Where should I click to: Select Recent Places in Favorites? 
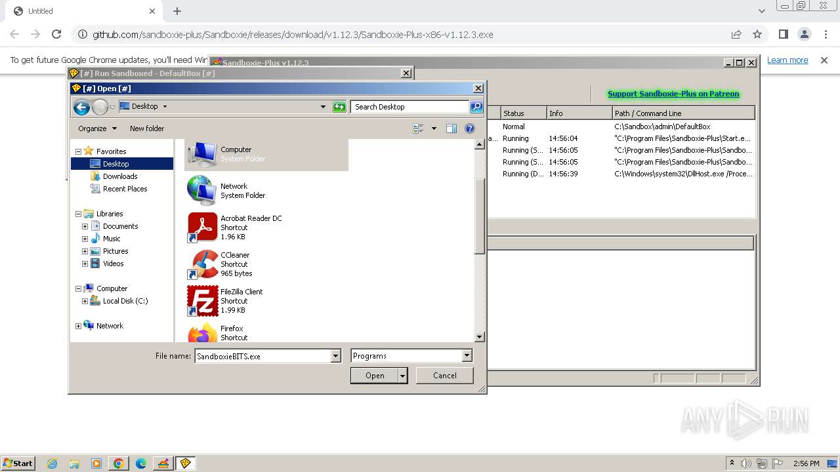tap(119, 189)
